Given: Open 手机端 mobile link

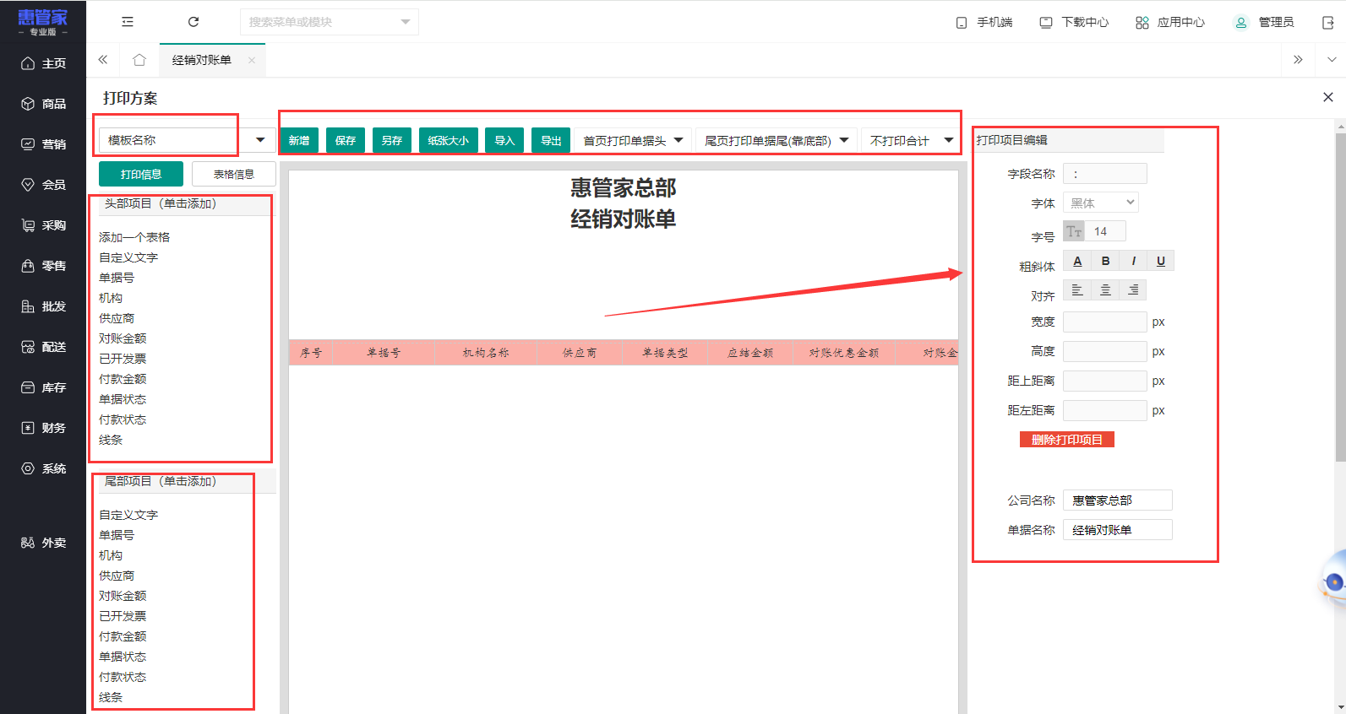Looking at the screenshot, I should coord(984,22).
